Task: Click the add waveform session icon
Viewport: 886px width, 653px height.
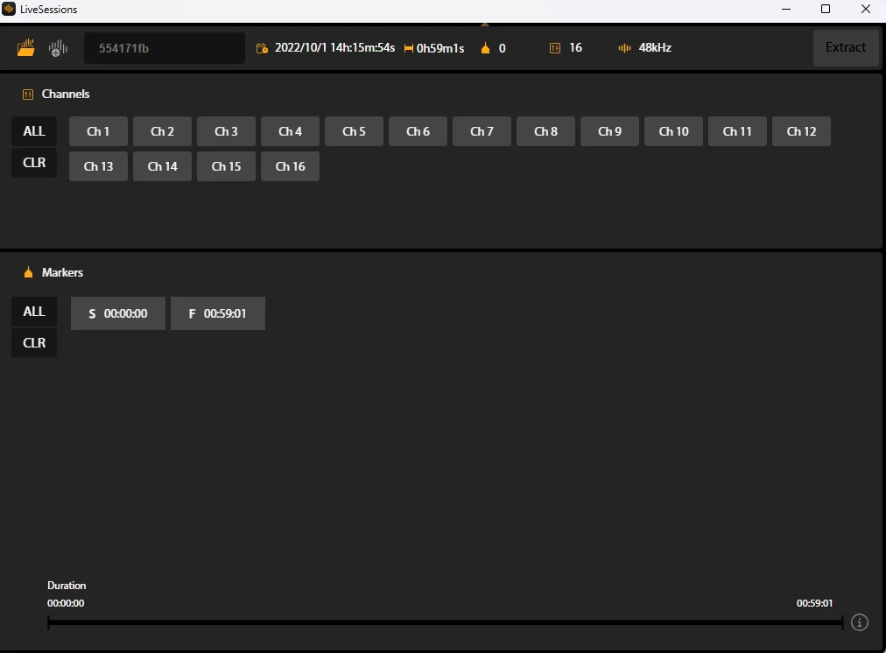Action: pos(58,48)
